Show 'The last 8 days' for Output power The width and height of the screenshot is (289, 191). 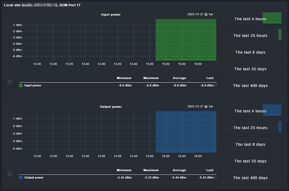click(x=250, y=145)
